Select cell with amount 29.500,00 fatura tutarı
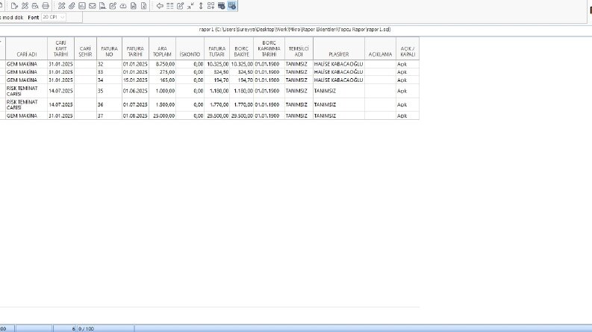The width and height of the screenshot is (592, 332). (216, 115)
